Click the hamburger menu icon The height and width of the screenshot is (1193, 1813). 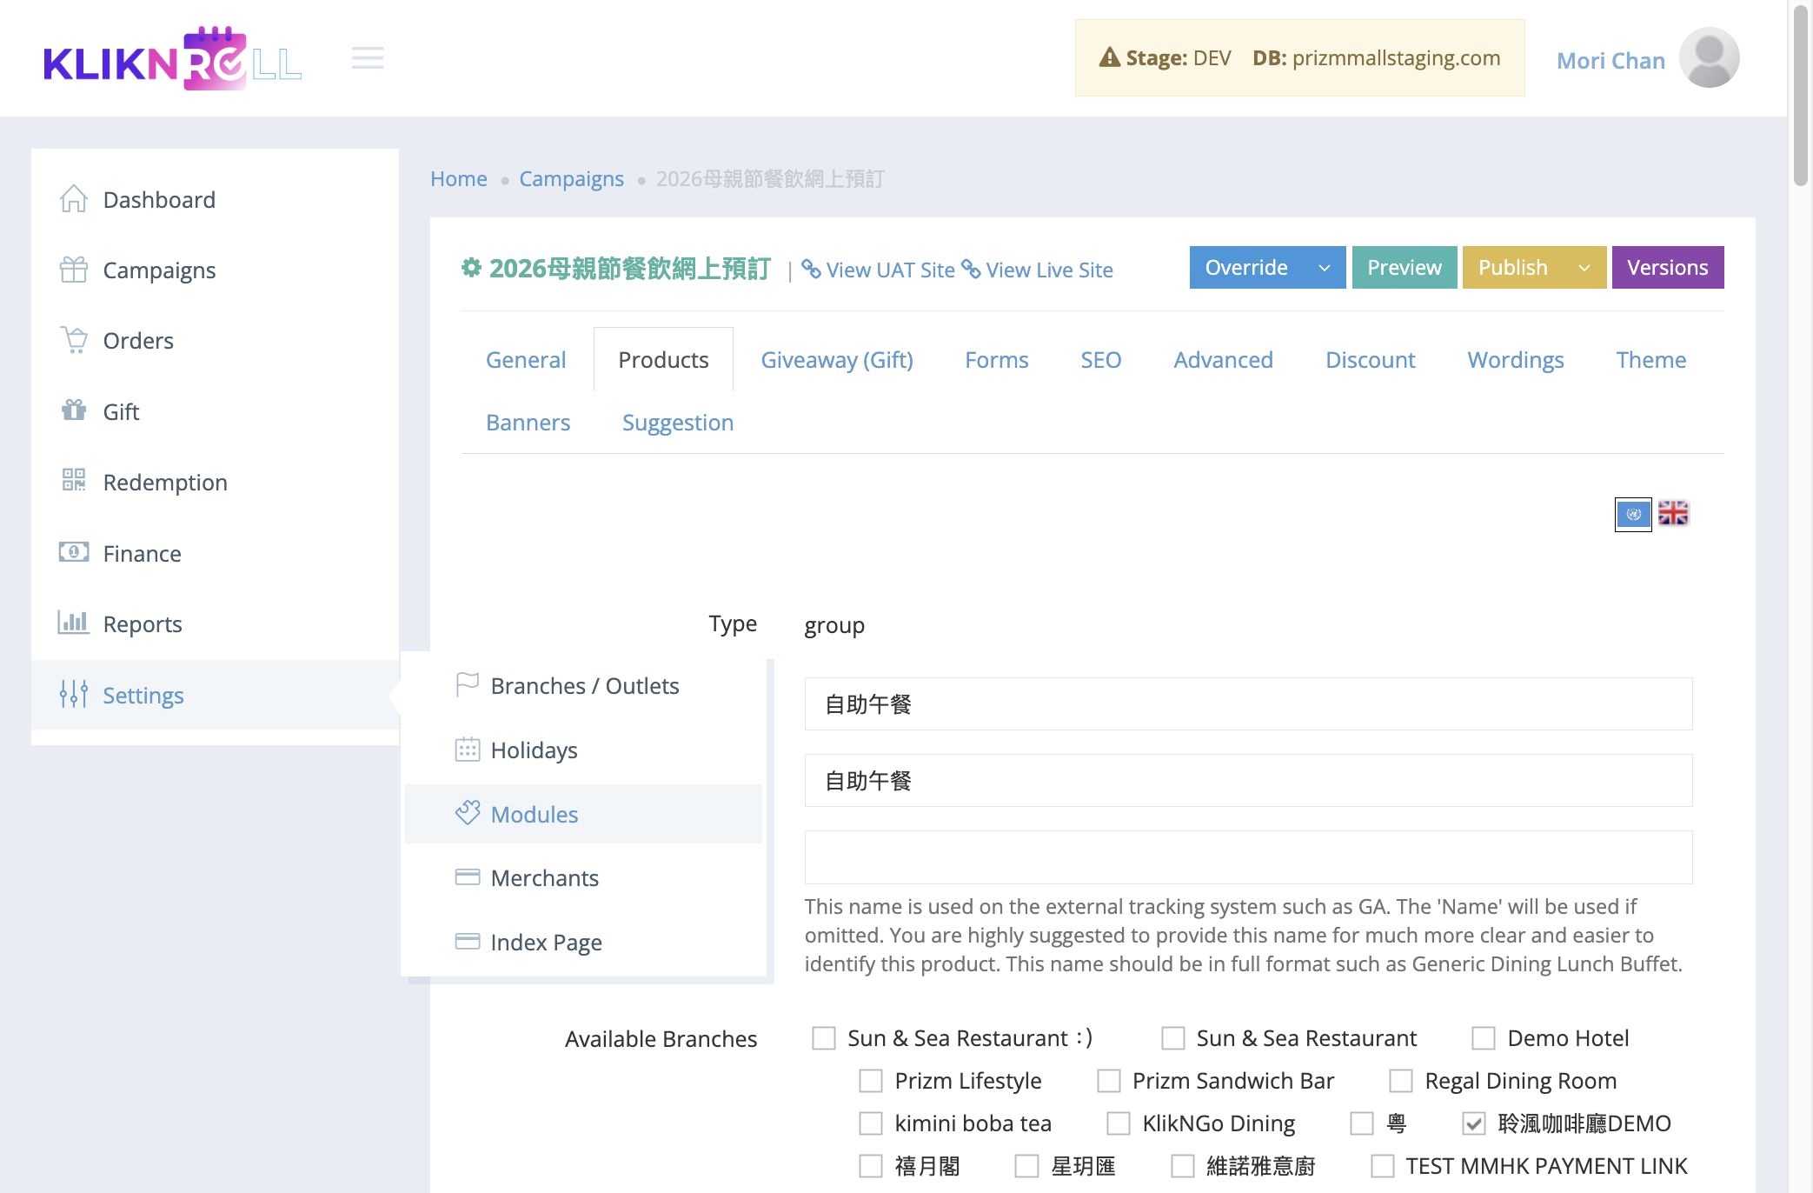[368, 58]
